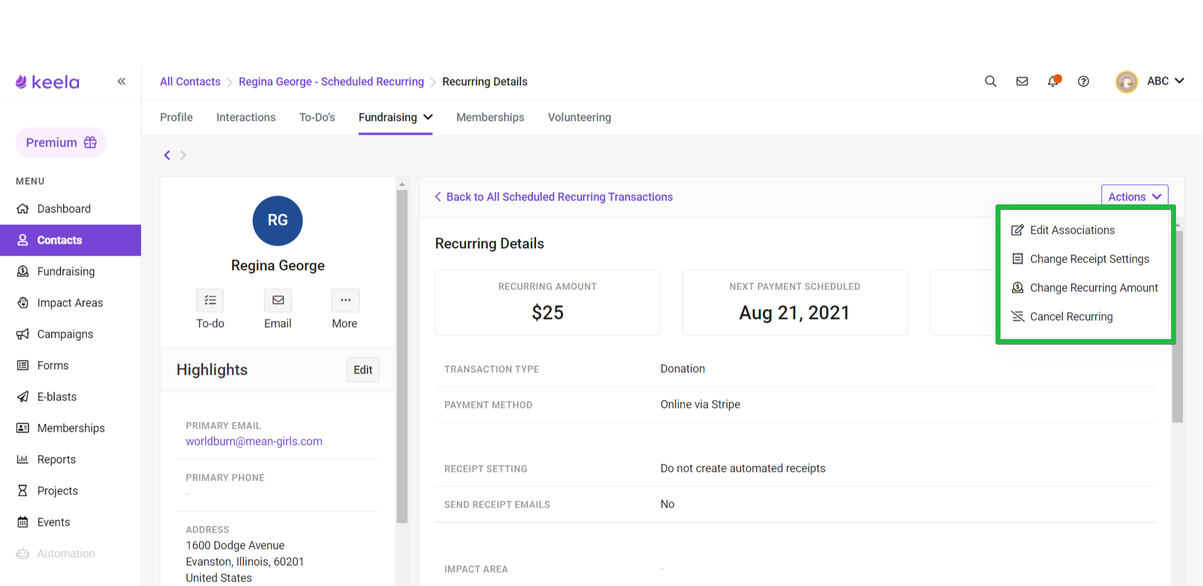The width and height of the screenshot is (1203, 586).
Task: Switch to the Interactions tab
Action: pyautogui.click(x=246, y=117)
